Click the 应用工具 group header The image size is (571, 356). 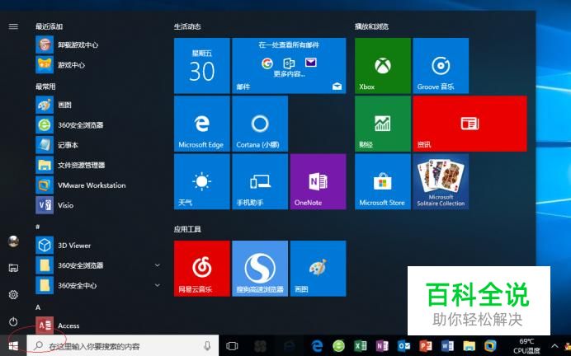click(187, 229)
